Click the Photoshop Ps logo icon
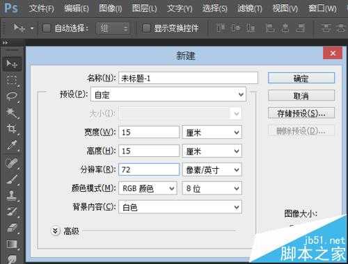The image size is (348, 264). point(10,8)
